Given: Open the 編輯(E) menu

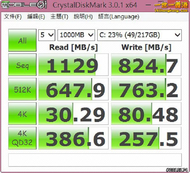Looking at the screenshot, I should pyautogui.click(x=36, y=17).
